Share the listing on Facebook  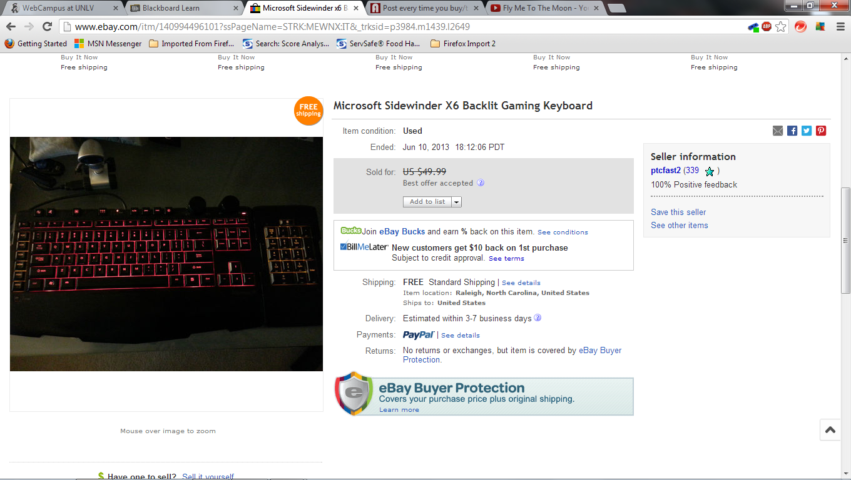tap(792, 131)
